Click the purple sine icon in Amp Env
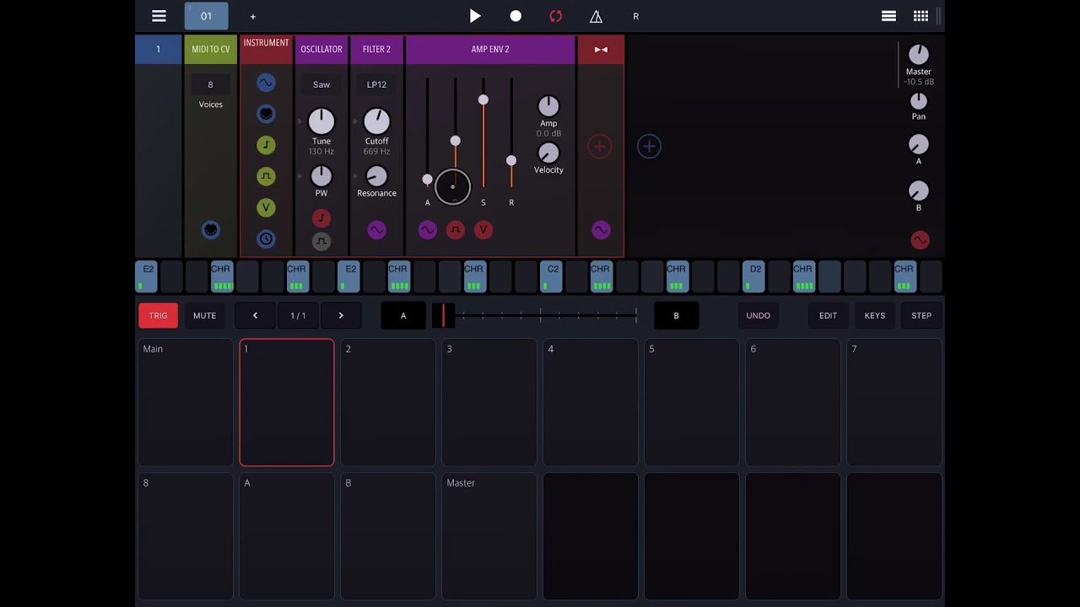Viewport: 1080px width, 607px height. click(427, 229)
